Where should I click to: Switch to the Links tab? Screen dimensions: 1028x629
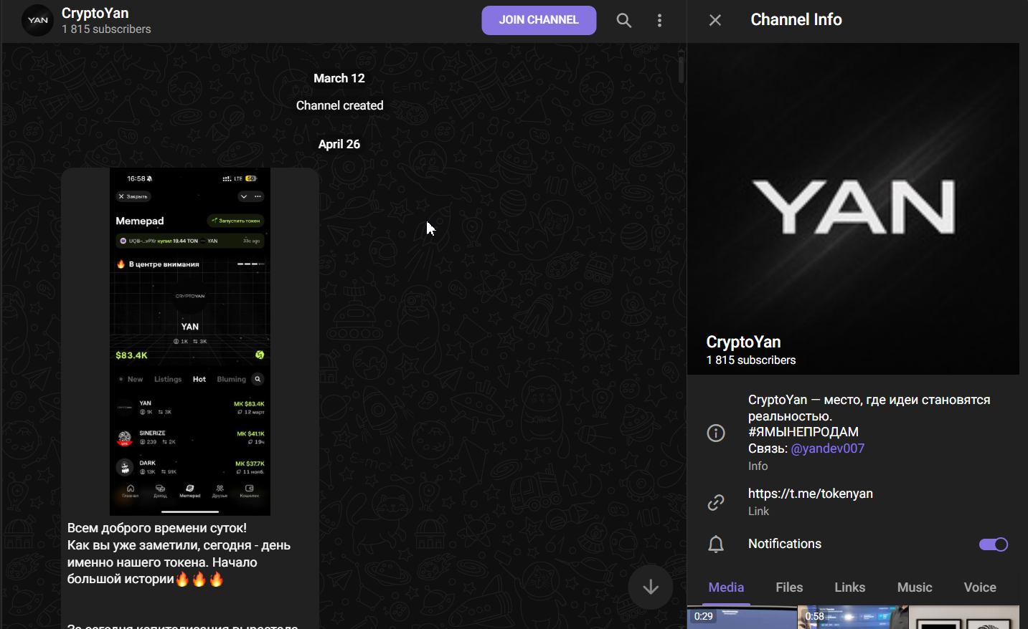(850, 587)
